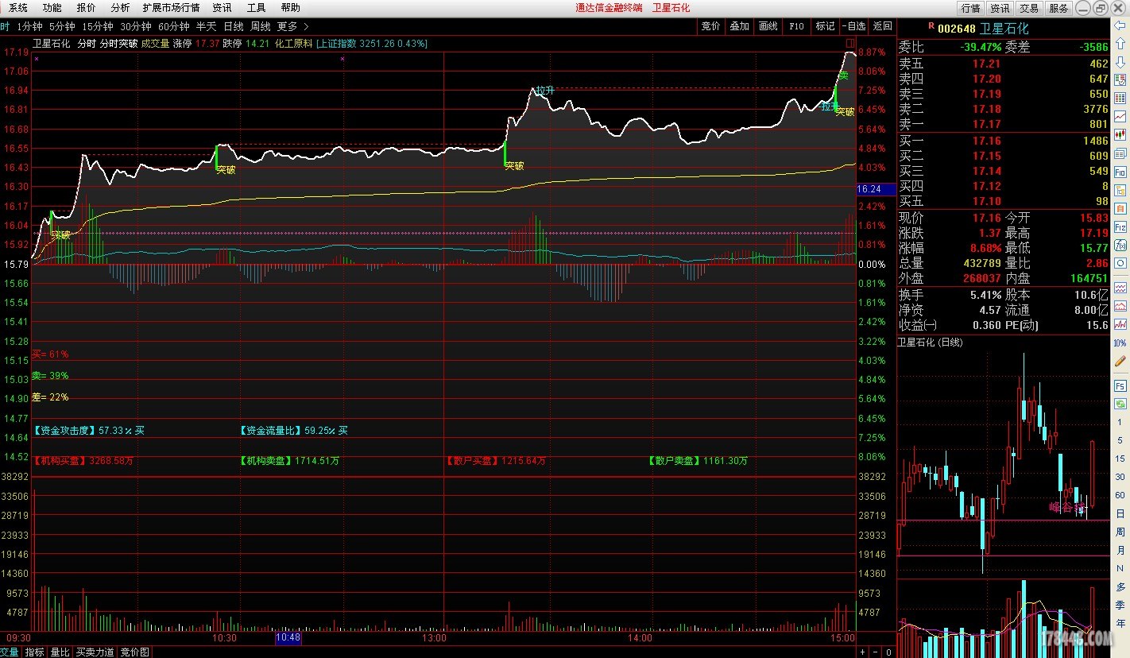Switch chart to 30分钟 period tab
This screenshot has width=1130, height=658.
136,26
